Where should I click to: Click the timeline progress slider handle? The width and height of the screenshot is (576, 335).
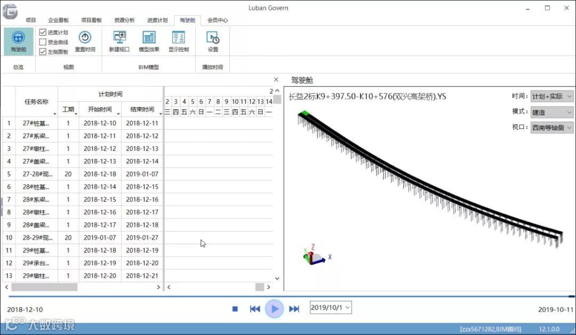[571, 297]
